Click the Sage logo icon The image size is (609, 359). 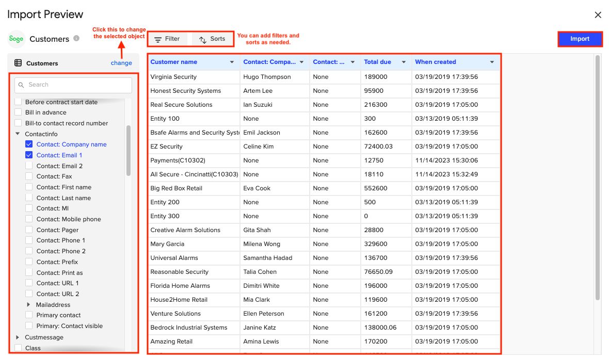[17, 39]
